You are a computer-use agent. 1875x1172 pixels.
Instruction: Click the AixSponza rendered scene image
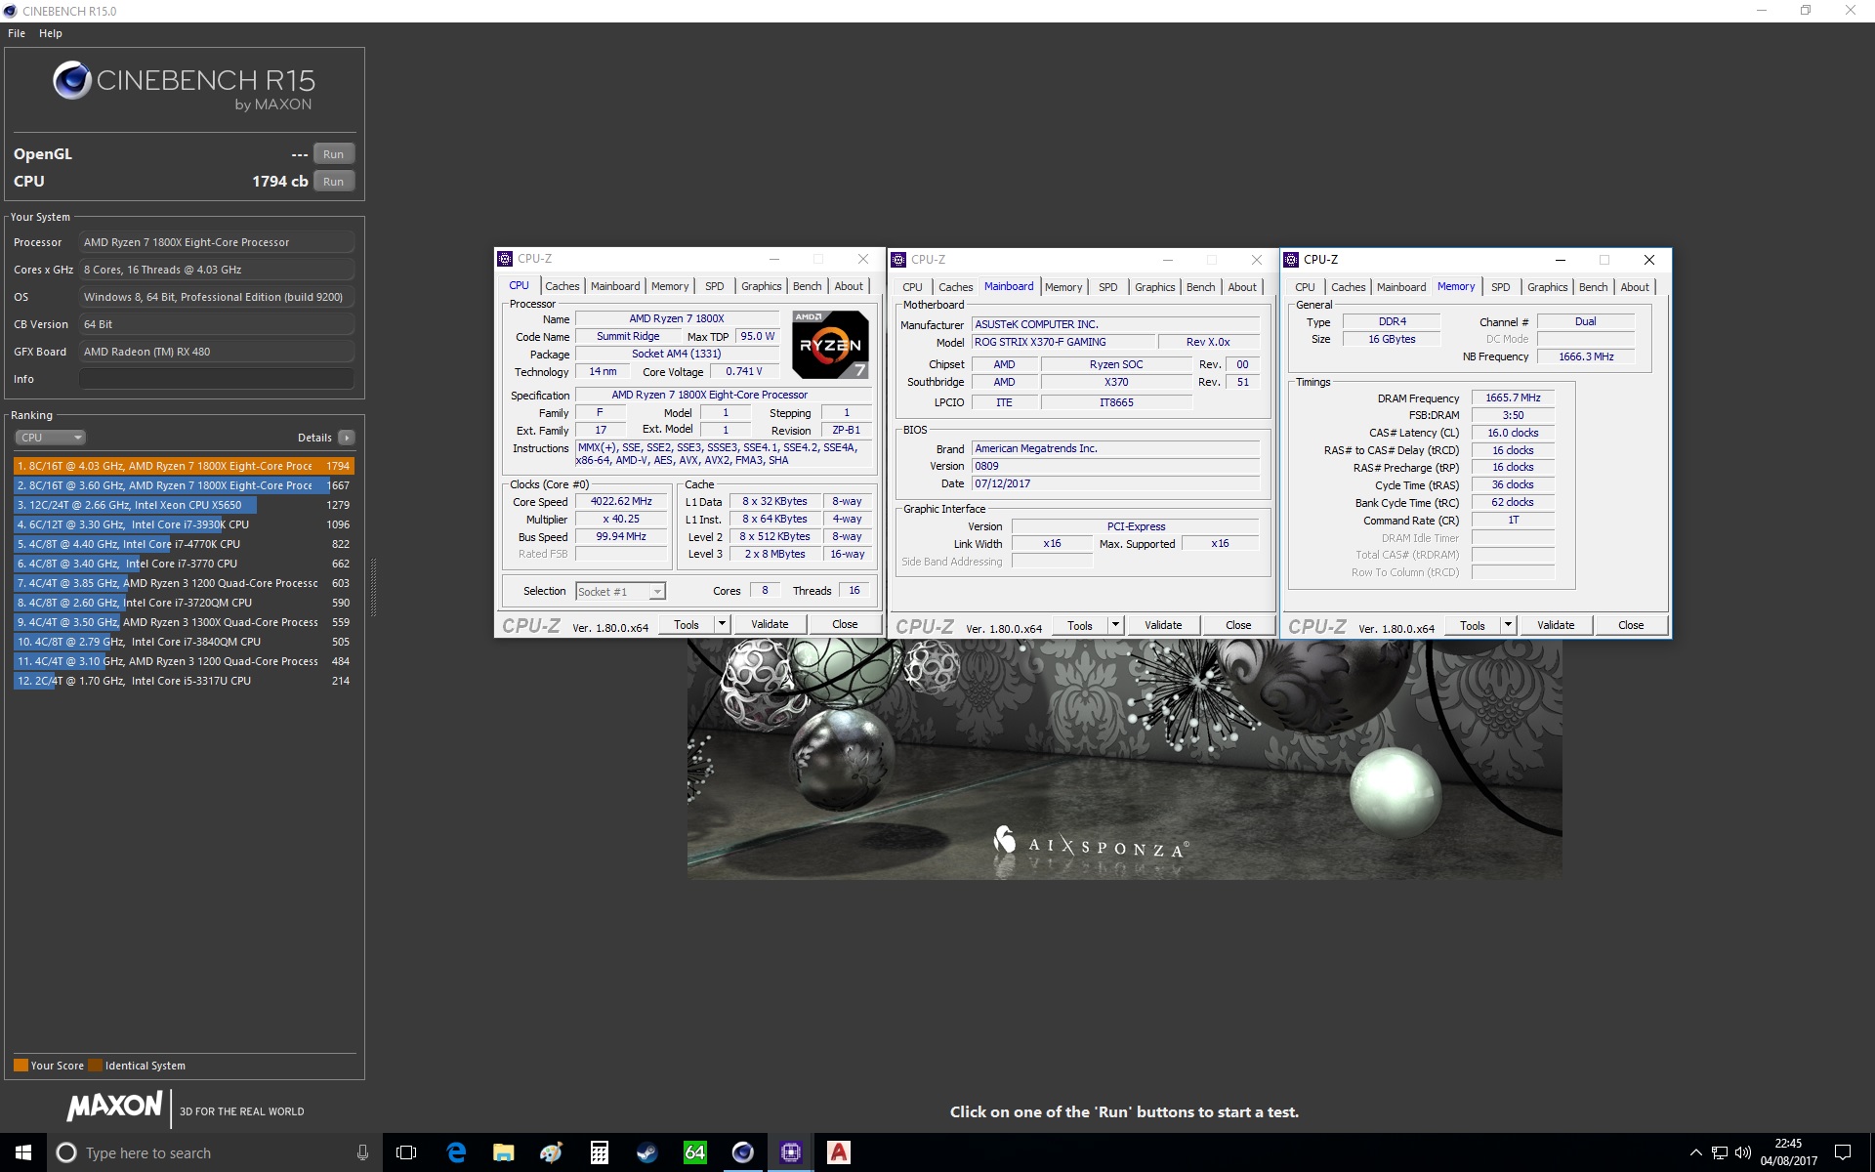click(x=1125, y=759)
